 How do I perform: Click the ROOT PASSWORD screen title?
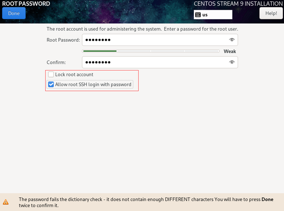(x=26, y=4)
